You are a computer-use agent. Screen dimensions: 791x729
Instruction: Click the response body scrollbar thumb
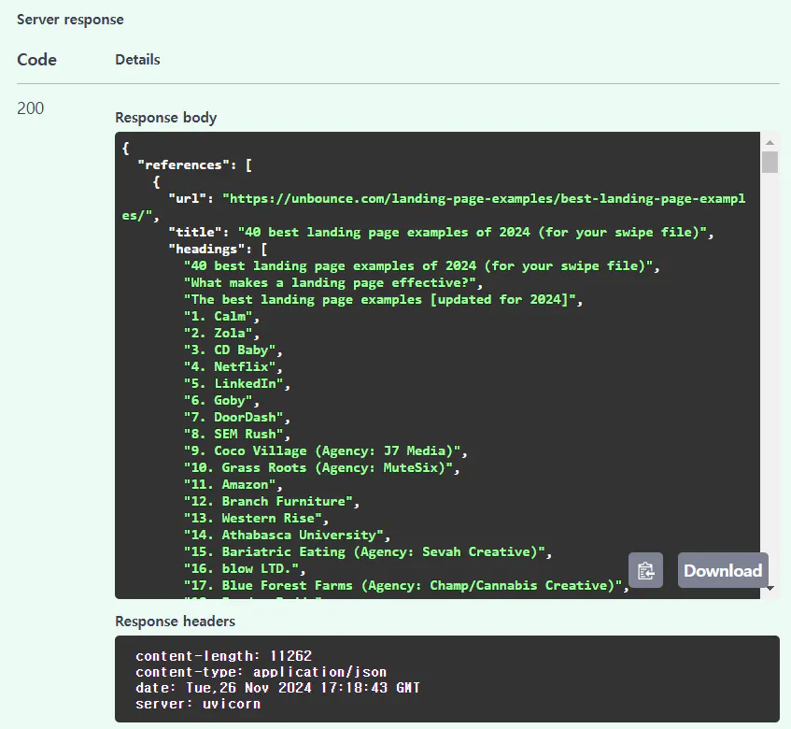[770, 162]
